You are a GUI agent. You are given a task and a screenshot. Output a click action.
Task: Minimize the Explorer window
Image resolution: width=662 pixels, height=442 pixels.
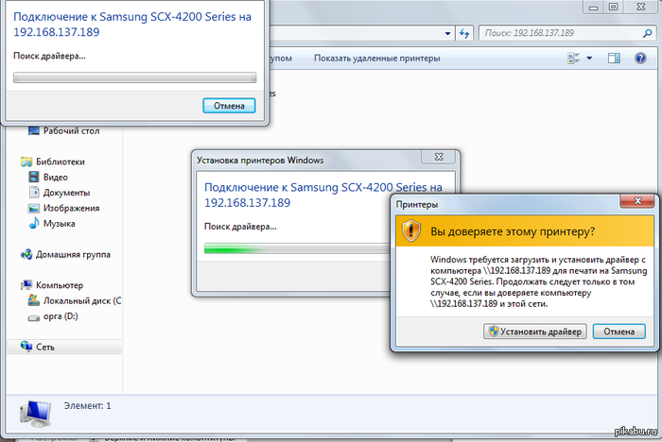(594, 7)
